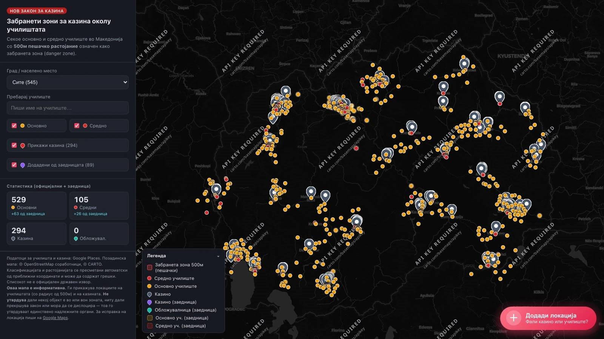
Task: Toggle the Прикажи казина (294) checkbox
Action: (14, 145)
